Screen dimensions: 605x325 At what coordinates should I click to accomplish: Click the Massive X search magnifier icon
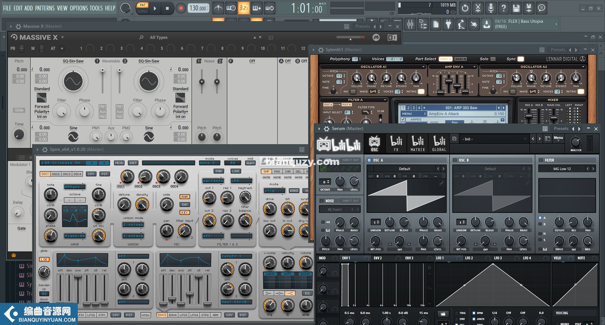tap(141, 37)
